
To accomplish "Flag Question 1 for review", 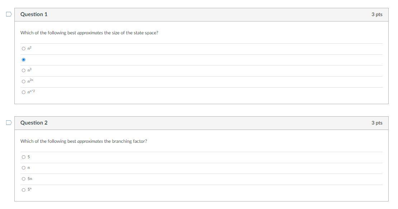I will click(x=9, y=14).
